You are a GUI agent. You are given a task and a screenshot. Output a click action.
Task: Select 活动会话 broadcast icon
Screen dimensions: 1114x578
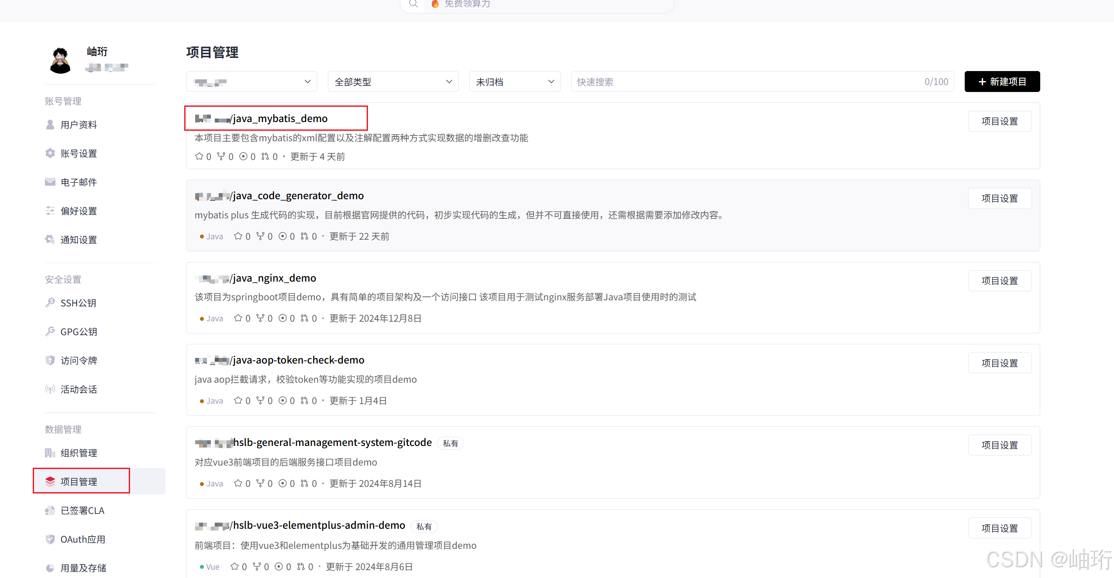50,389
